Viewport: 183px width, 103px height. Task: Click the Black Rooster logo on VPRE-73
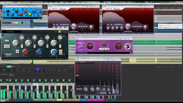coord(128,46)
